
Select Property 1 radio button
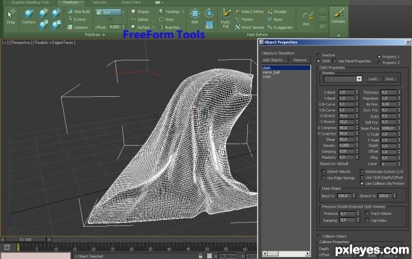(x=379, y=56)
